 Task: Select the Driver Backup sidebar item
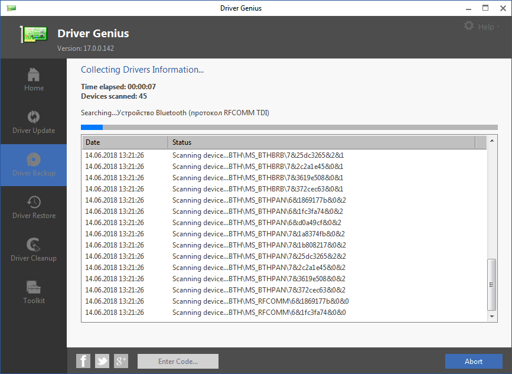pos(34,165)
